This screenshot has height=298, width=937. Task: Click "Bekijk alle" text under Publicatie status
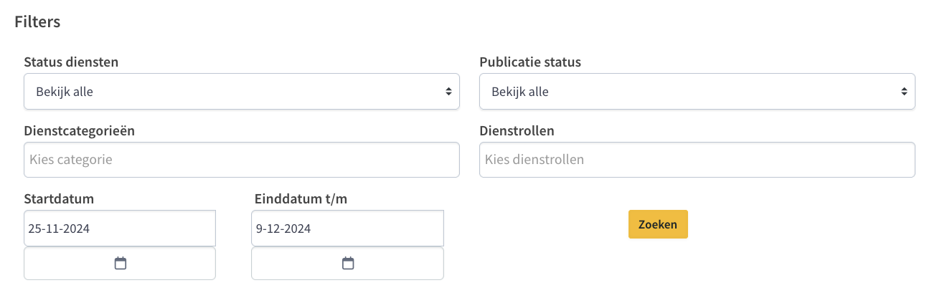(520, 92)
